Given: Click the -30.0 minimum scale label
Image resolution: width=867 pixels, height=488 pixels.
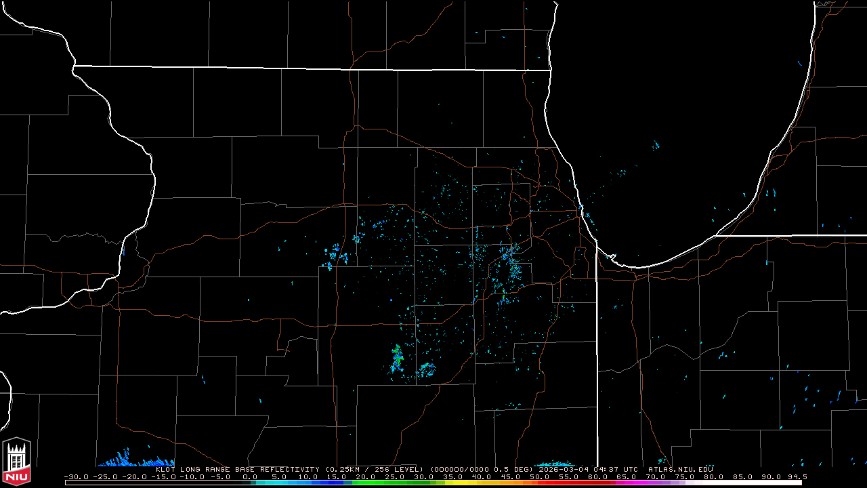Looking at the screenshot, I should tap(76, 476).
